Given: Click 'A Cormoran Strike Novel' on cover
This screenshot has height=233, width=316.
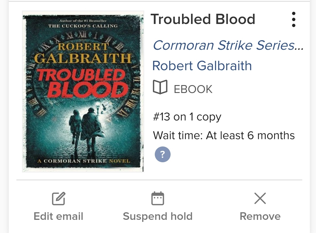Looking at the screenshot, I should [84, 161].
